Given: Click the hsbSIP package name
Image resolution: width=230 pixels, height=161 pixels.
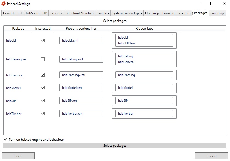Looking at the screenshot, I should (11, 101).
